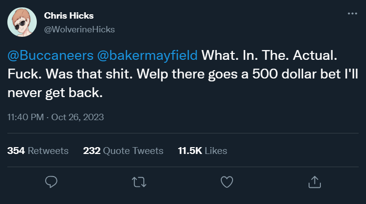
Task: View the 354 Retweets list
Action: [38, 151]
